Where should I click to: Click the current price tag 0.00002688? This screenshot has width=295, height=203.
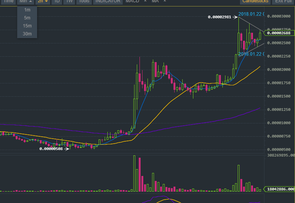(279, 33)
